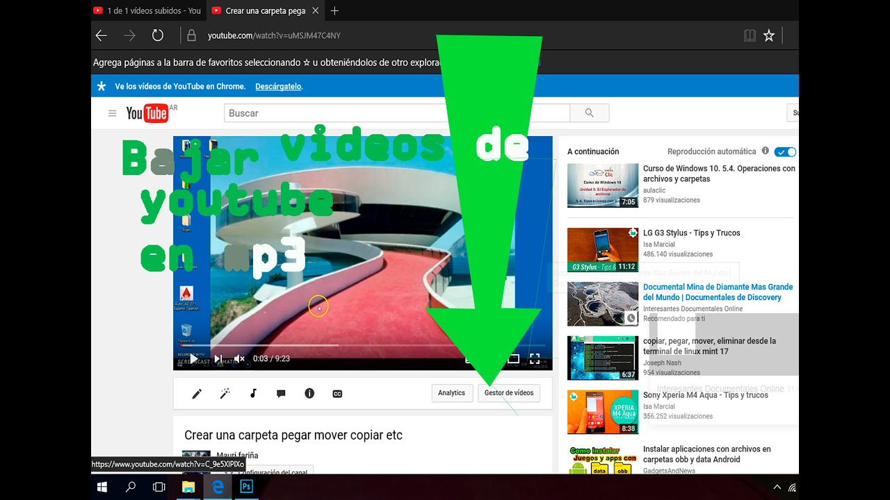The width and height of the screenshot is (890, 500).
Task: Open File Explorer from the taskbar
Action: [188, 487]
